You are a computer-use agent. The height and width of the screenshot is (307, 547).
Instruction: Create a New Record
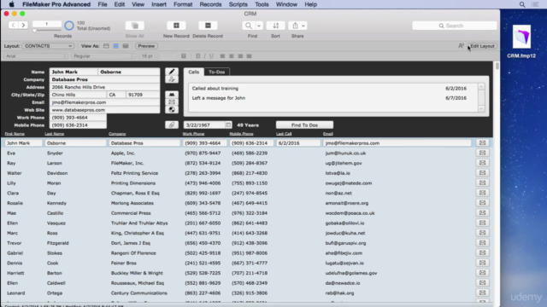176,26
